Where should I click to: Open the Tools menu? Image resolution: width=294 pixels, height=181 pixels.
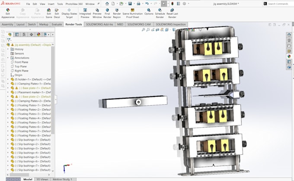60,4
